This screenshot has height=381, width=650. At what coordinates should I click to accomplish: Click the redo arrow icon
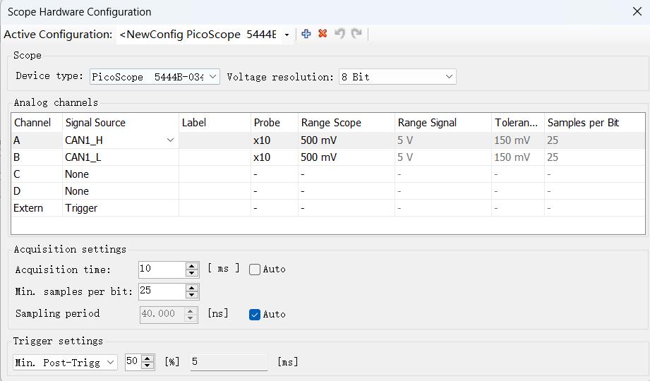[356, 34]
